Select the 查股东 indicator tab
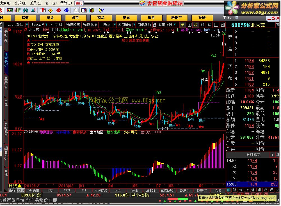Viewport: 281px width, 206px height. [151, 190]
